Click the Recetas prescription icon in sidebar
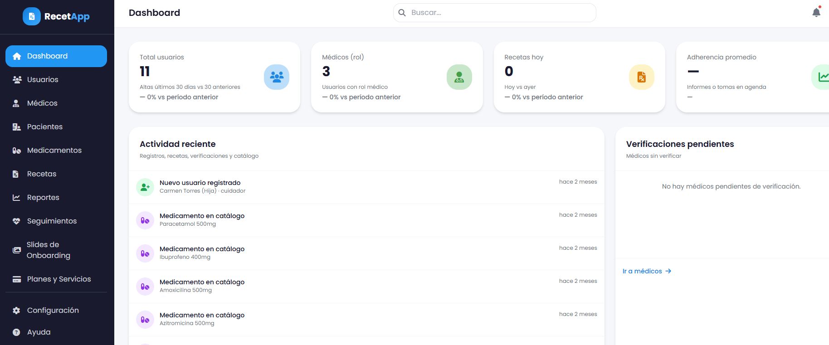829x345 pixels. [x=16, y=174]
